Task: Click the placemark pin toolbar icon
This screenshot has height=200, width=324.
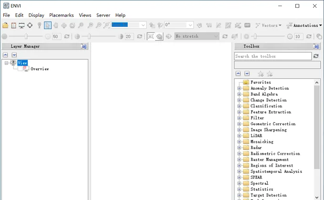Action: point(39,25)
